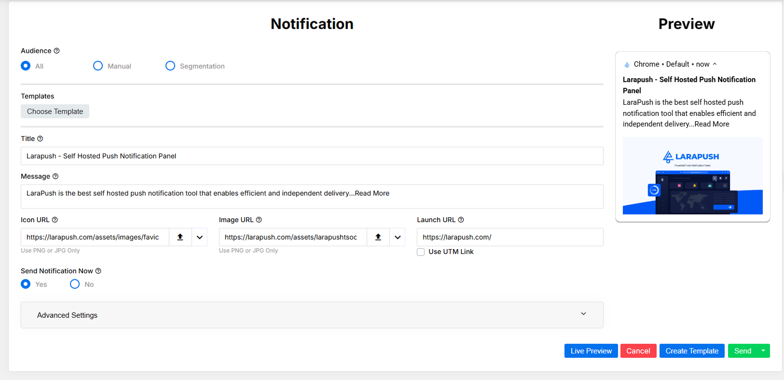784x380 pixels.
Task: Click the preview notification title text
Action: click(689, 85)
